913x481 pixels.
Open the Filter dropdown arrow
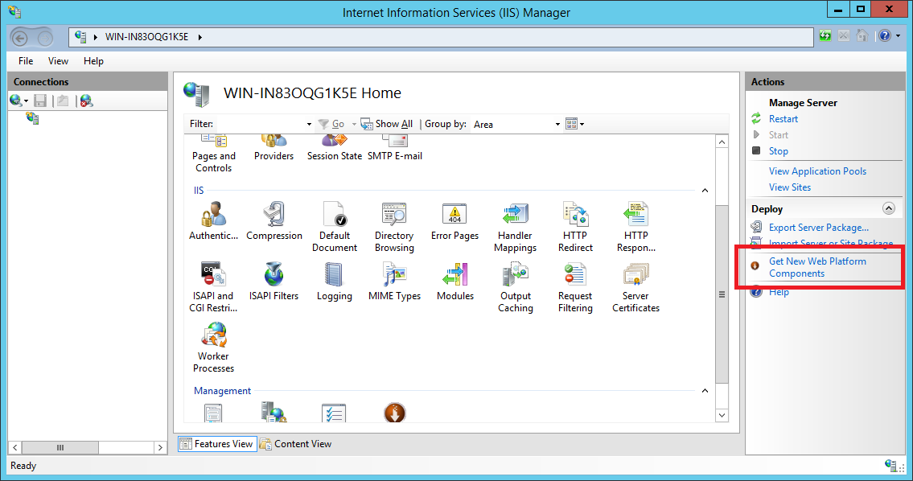pos(309,124)
